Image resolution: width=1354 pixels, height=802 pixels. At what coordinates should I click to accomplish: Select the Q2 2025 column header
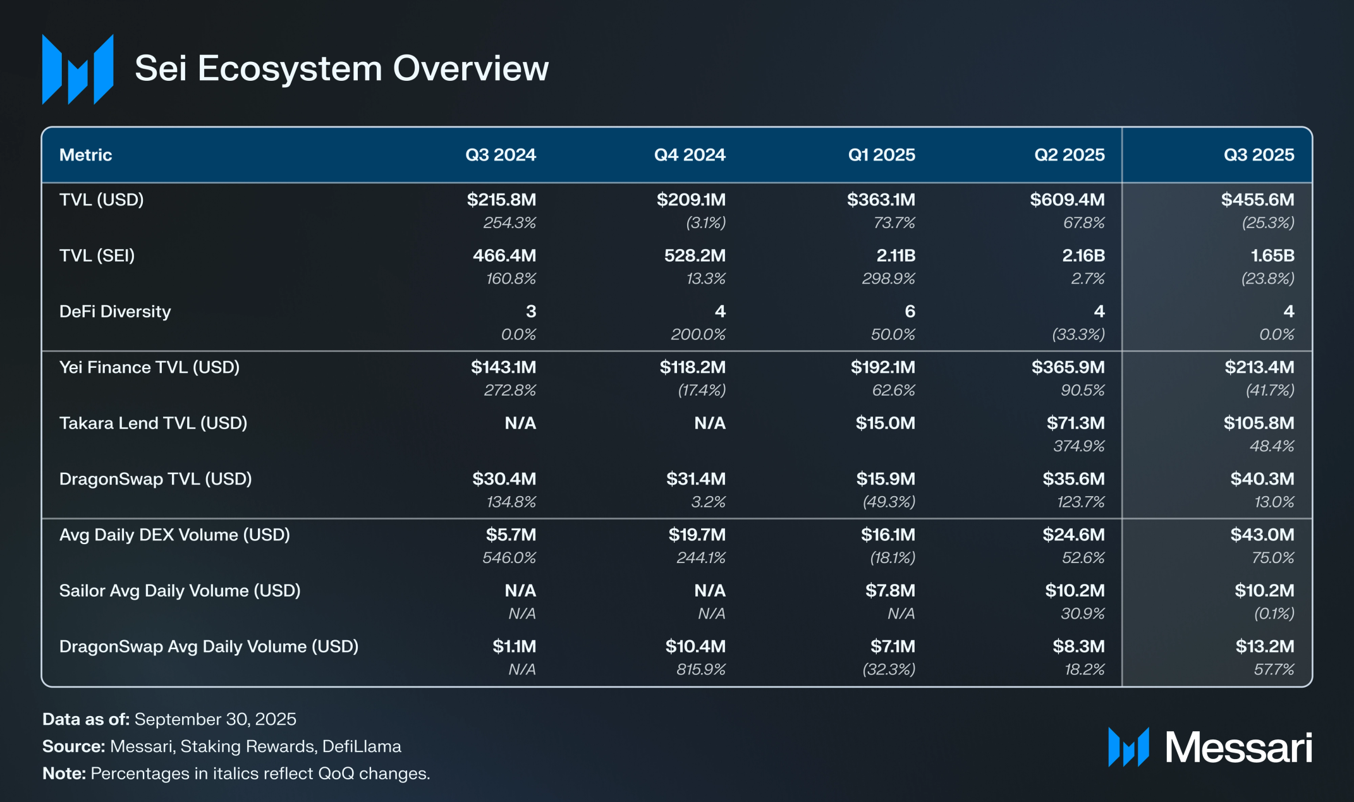[1069, 155]
